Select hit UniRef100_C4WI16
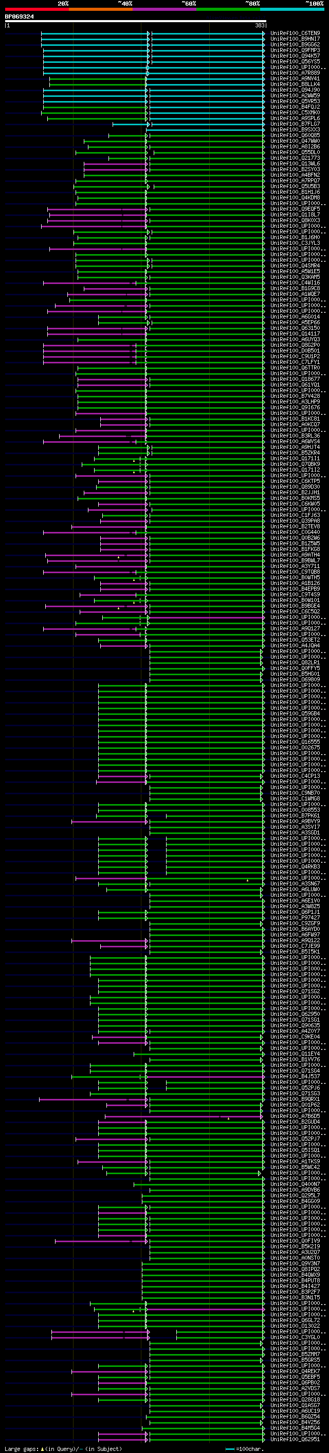 295,282
